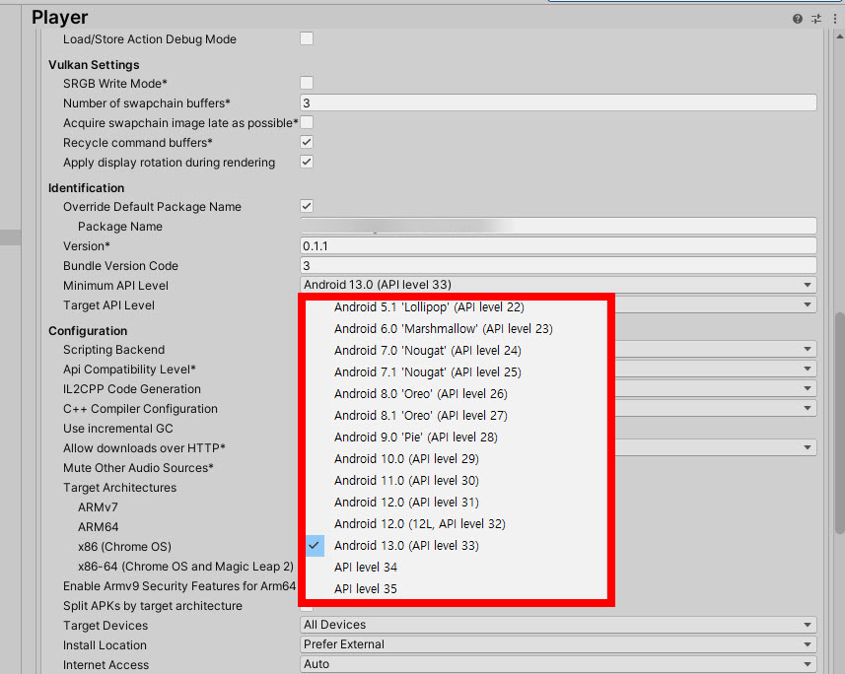Select Android 6.0 'Marshmallow' (API level 23)
Viewport: 845px width, 674px height.
456,329
